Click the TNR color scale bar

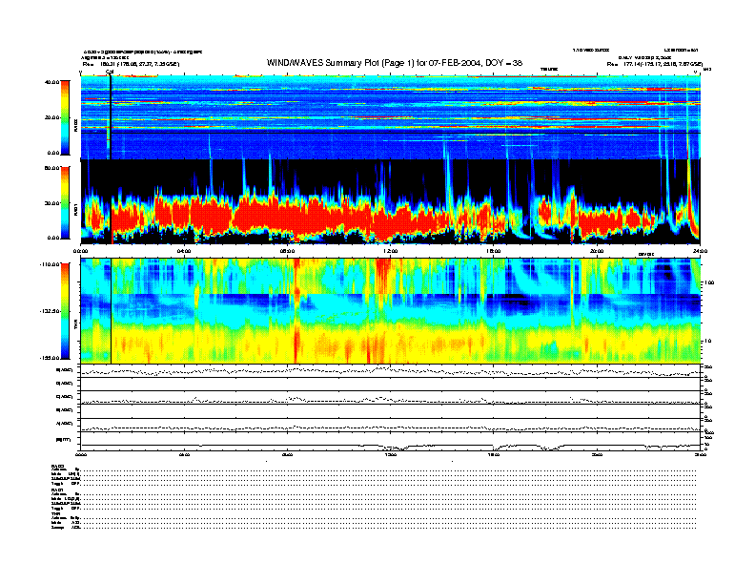[x=63, y=312]
